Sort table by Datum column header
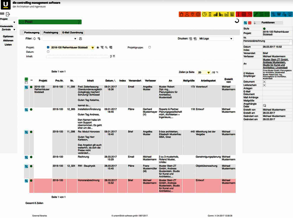Viewport: 293px width, 218px height. click(111, 80)
